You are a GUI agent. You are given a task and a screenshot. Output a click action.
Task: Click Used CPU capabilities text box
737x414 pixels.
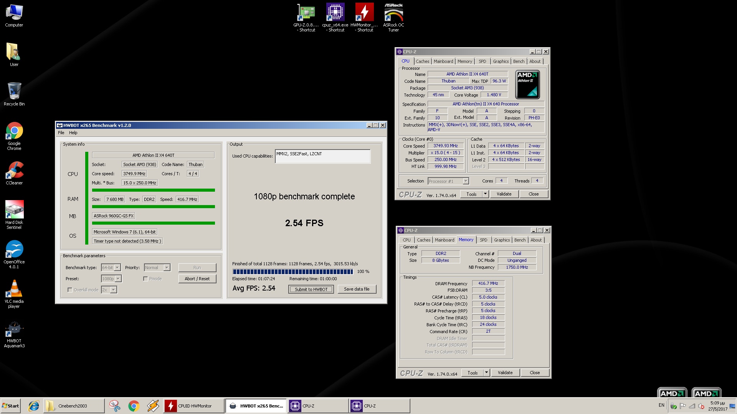pyautogui.click(x=322, y=156)
